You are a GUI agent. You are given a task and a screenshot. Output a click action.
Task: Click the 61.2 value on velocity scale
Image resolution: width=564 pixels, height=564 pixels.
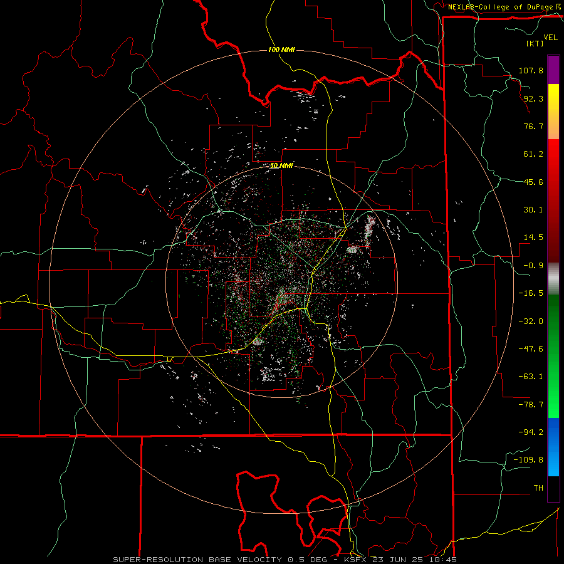[x=533, y=154]
